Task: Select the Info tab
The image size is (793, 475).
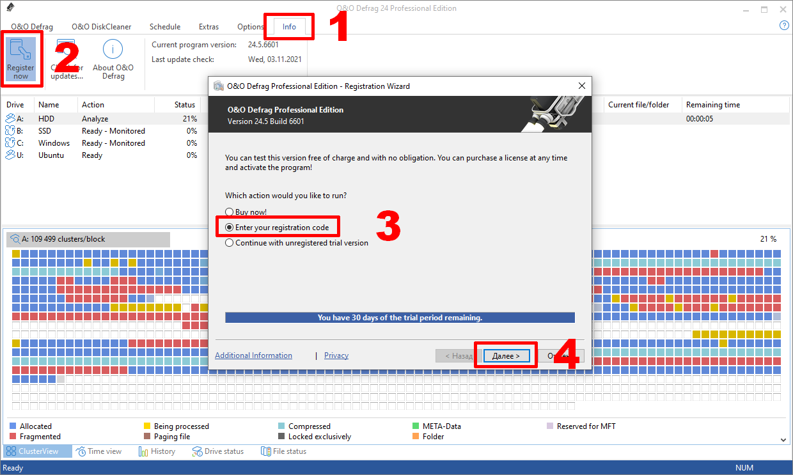Action: pyautogui.click(x=289, y=27)
